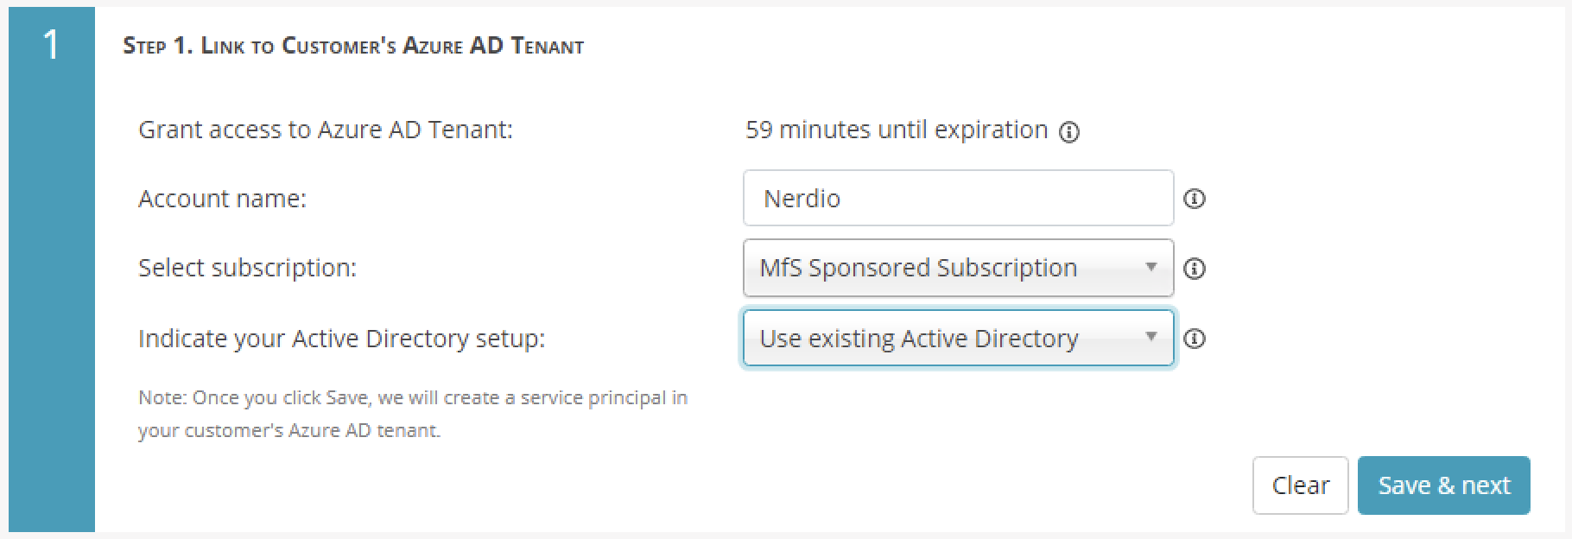Viewport: 1572px width, 539px height.
Task: Click the Account name label
Action: (222, 199)
